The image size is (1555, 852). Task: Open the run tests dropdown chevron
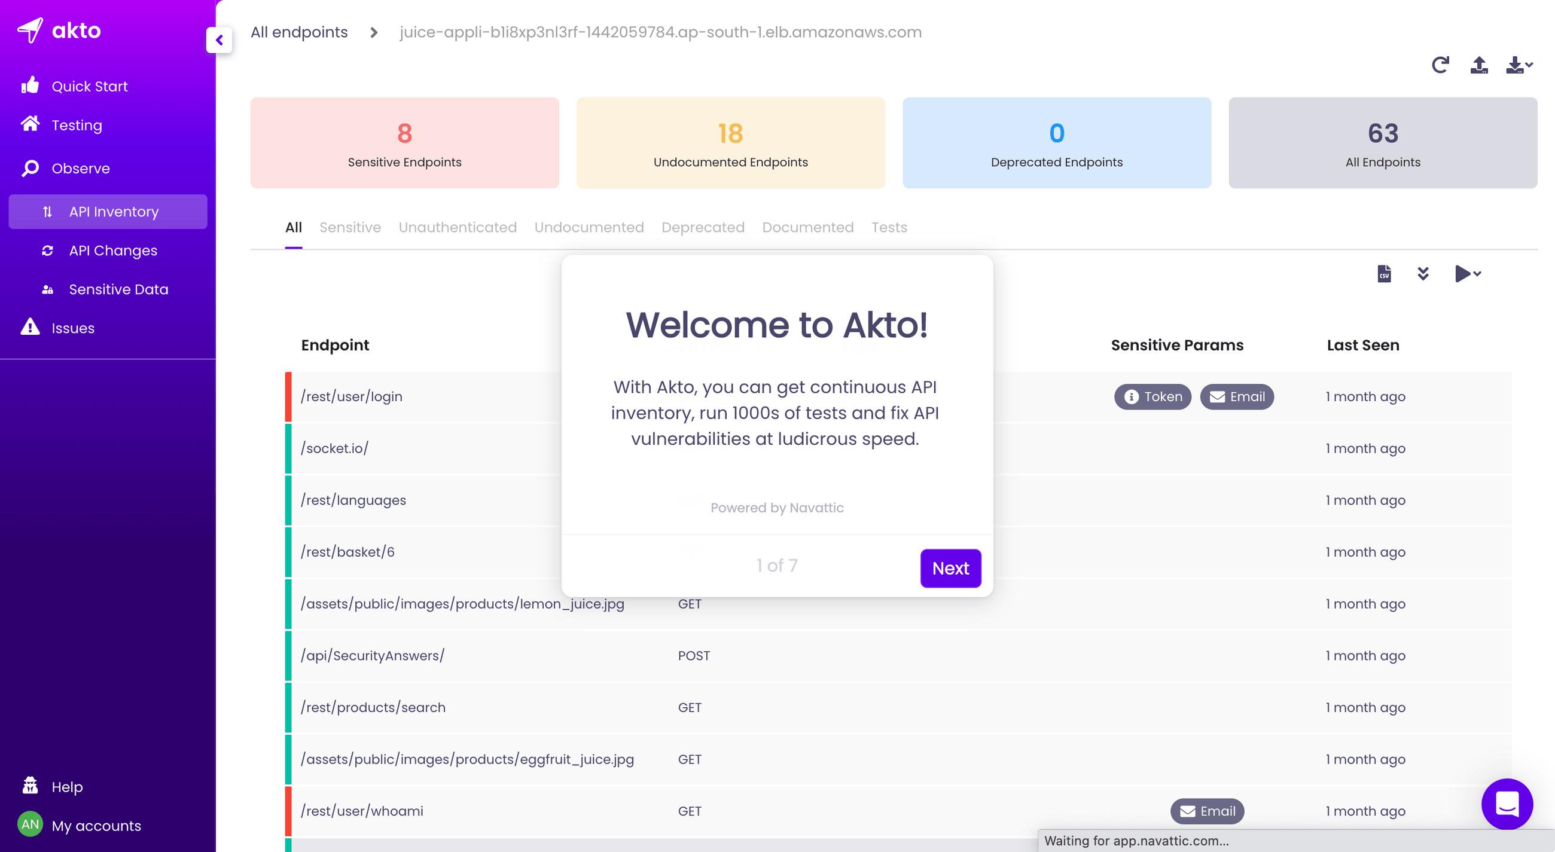1477,274
